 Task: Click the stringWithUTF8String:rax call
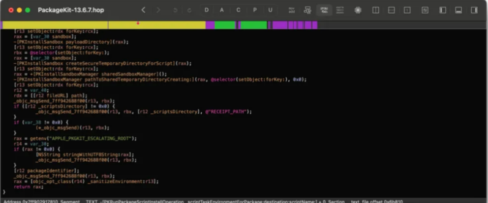pyautogui.click(x=85, y=154)
